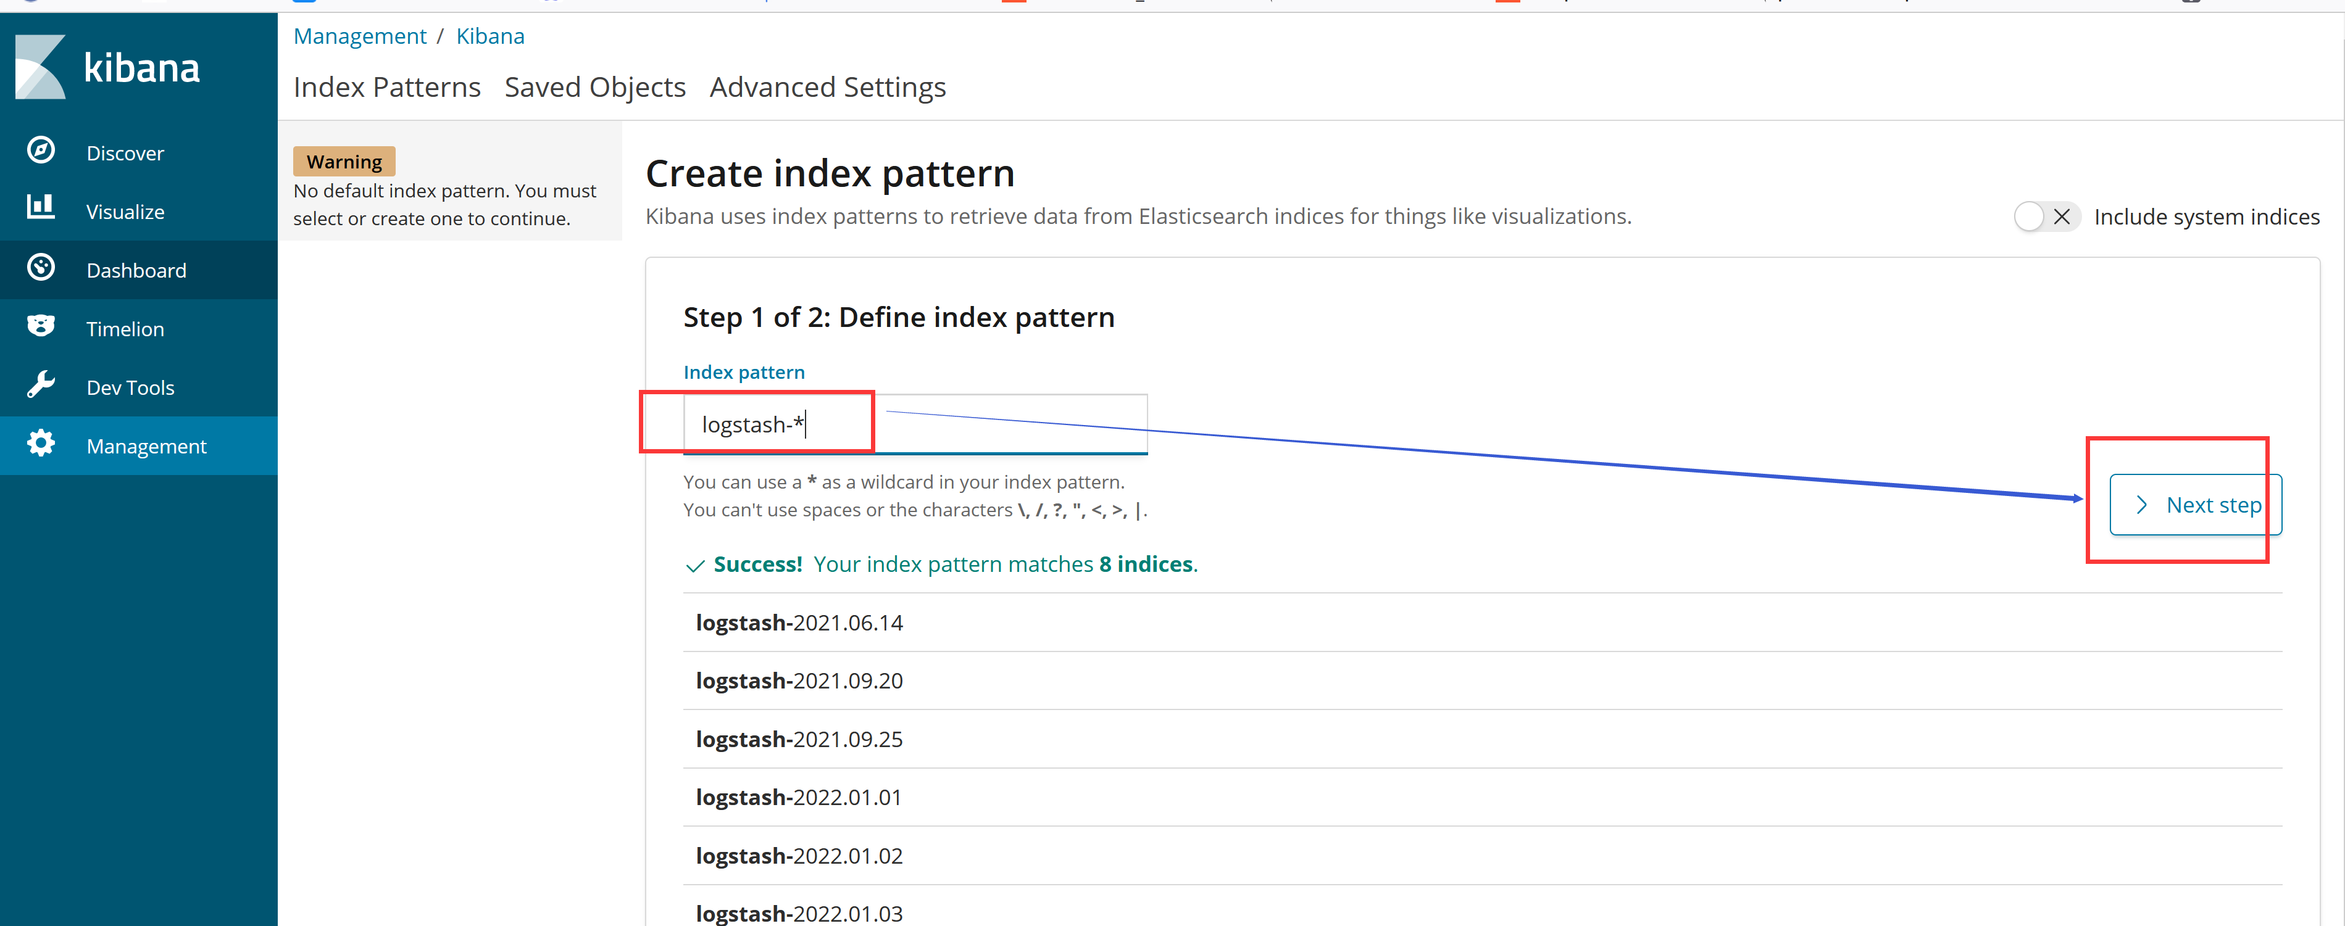Click the Index pattern field label
Viewport: 2345px width, 926px height.
[x=744, y=372]
